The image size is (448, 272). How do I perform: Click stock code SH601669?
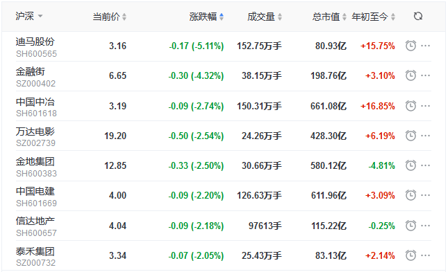pos(37,203)
